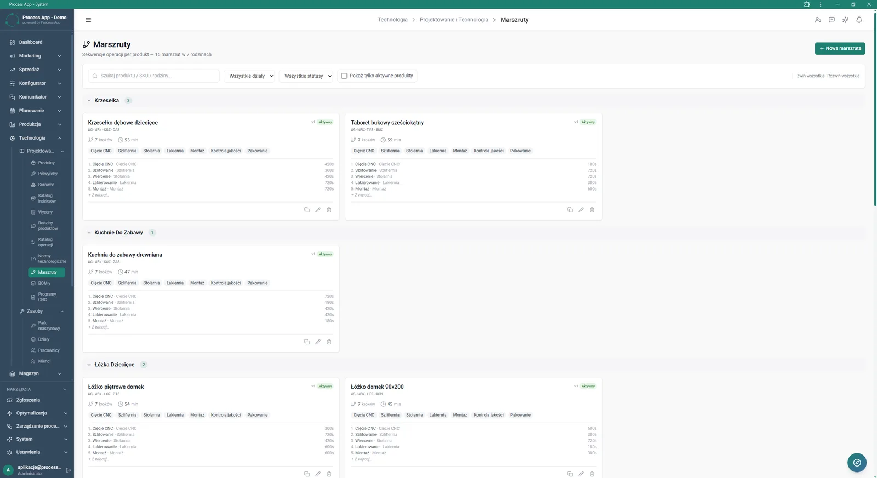Viewport: 877px width, 478px height.
Task: Collapse the Krzesełka group
Action: point(89,101)
